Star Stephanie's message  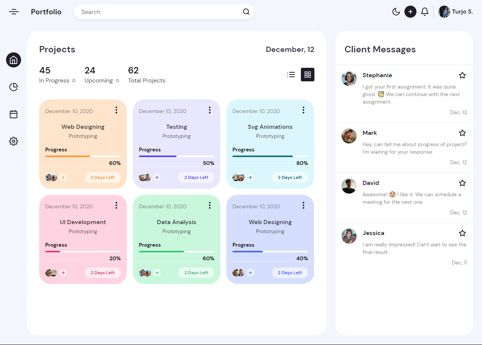[x=462, y=75]
